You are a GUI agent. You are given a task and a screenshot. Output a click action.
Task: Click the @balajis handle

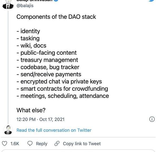click(x=25, y=6)
